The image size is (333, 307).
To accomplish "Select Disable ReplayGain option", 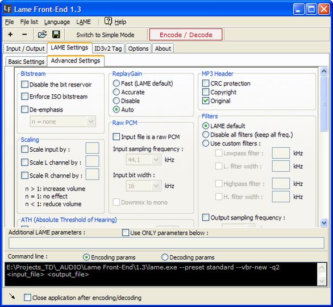I will [x=116, y=101].
